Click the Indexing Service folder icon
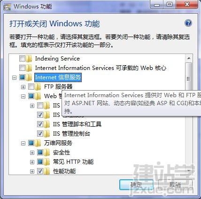The width and height of the screenshot is (201, 199). pos(29,59)
